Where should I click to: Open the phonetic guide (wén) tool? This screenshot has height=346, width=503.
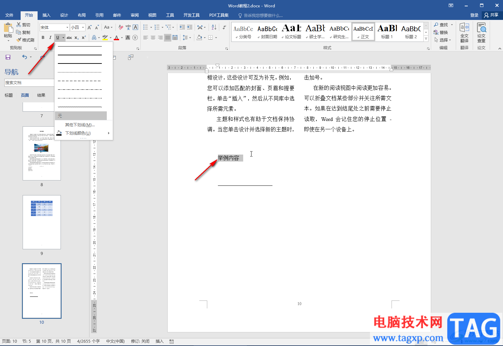[128, 27]
